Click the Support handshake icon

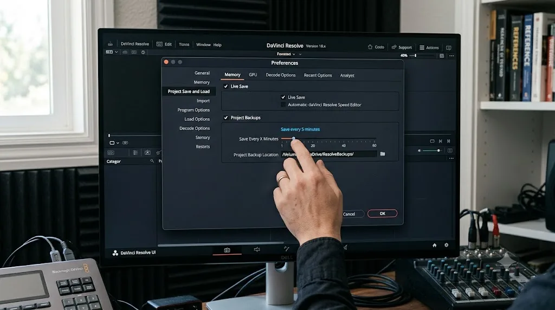[x=394, y=47]
